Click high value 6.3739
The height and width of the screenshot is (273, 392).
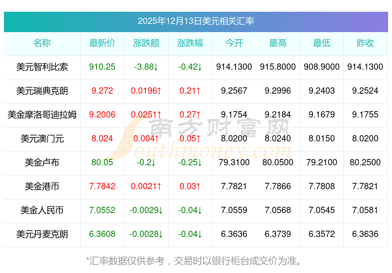pyautogui.click(x=278, y=234)
